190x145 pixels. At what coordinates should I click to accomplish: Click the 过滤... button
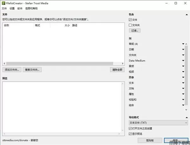tap(135, 30)
